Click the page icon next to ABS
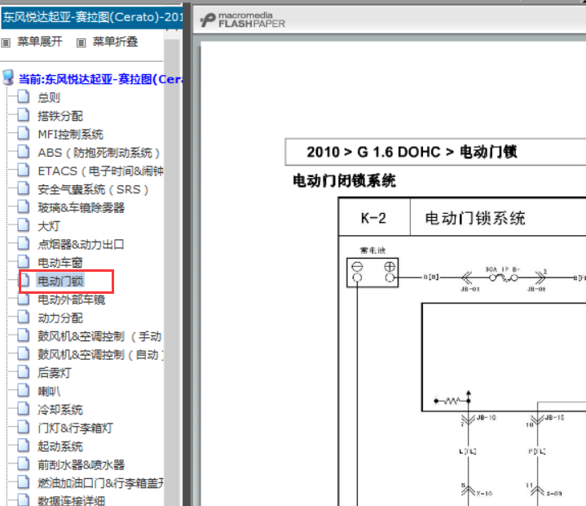Image resolution: width=586 pixels, height=506 pixels. (24, 152)
